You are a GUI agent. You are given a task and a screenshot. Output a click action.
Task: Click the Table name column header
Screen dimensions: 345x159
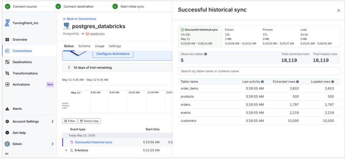(189, 82)
